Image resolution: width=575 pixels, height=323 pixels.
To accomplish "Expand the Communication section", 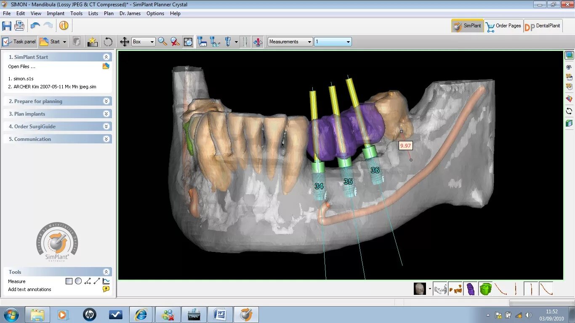I will tap(106, 139).
